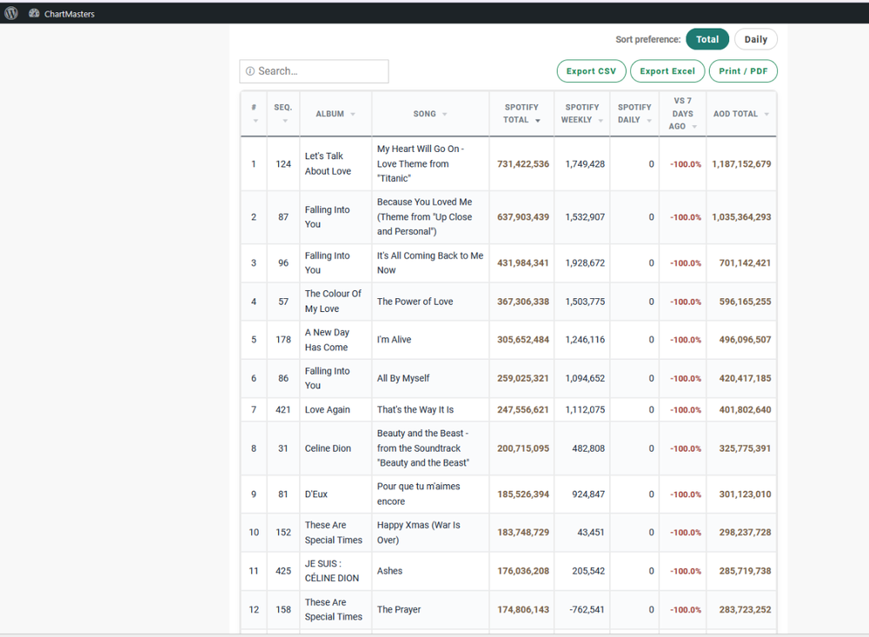
Task: Click the SONG column header text
Action: tap(425, 114)
